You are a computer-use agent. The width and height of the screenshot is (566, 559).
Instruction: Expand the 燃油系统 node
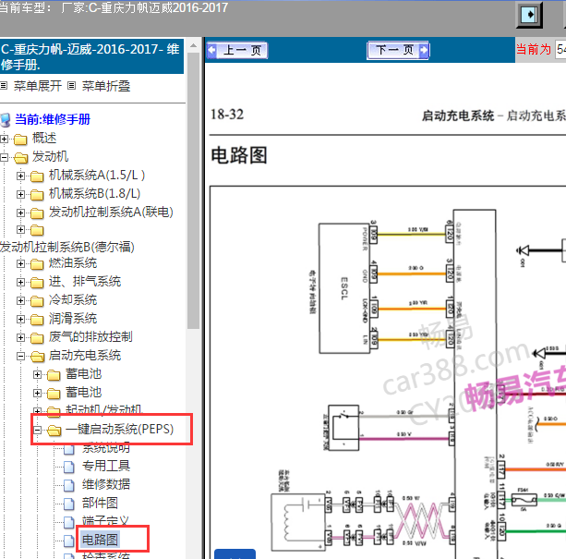tap(20, 264)
